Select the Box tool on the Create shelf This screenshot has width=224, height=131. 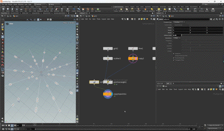tap(3, 10)
